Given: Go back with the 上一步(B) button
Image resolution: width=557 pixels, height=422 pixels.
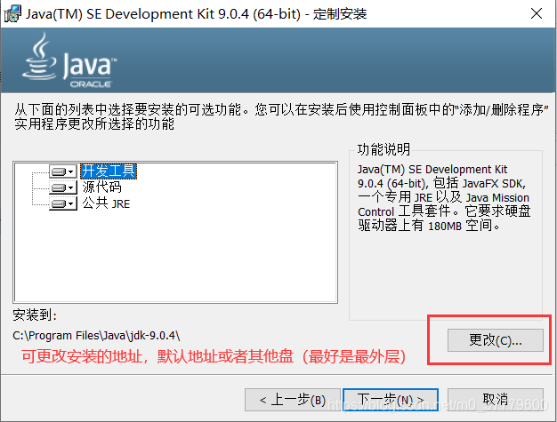Looking at the screenshot, I should (x=293, y=400).
